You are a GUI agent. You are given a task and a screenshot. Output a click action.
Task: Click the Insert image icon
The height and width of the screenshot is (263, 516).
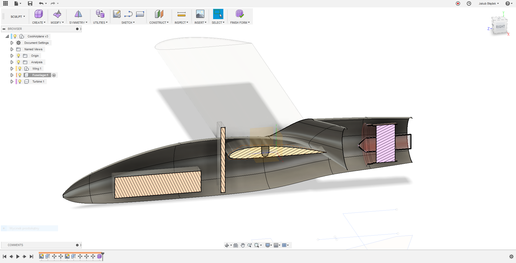200,14
